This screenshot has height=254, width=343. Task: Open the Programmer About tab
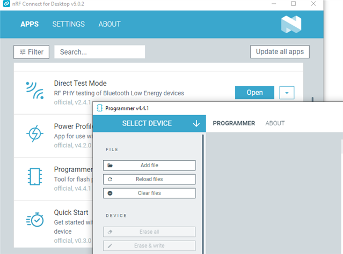(275, 123)
